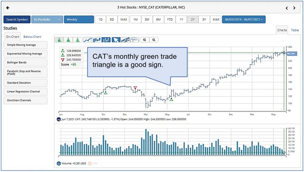Click the faded MA indicator icon
304x172 pixels.
tap(90, 163)
